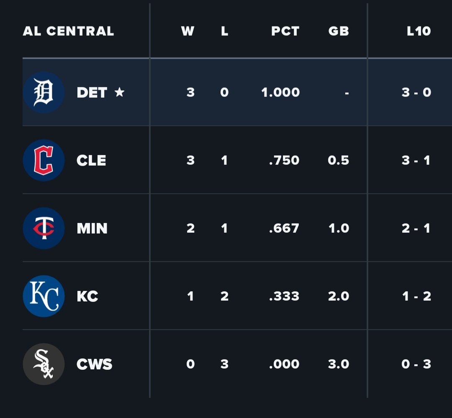Click the AL CENTRAL division header

(68, 31)
